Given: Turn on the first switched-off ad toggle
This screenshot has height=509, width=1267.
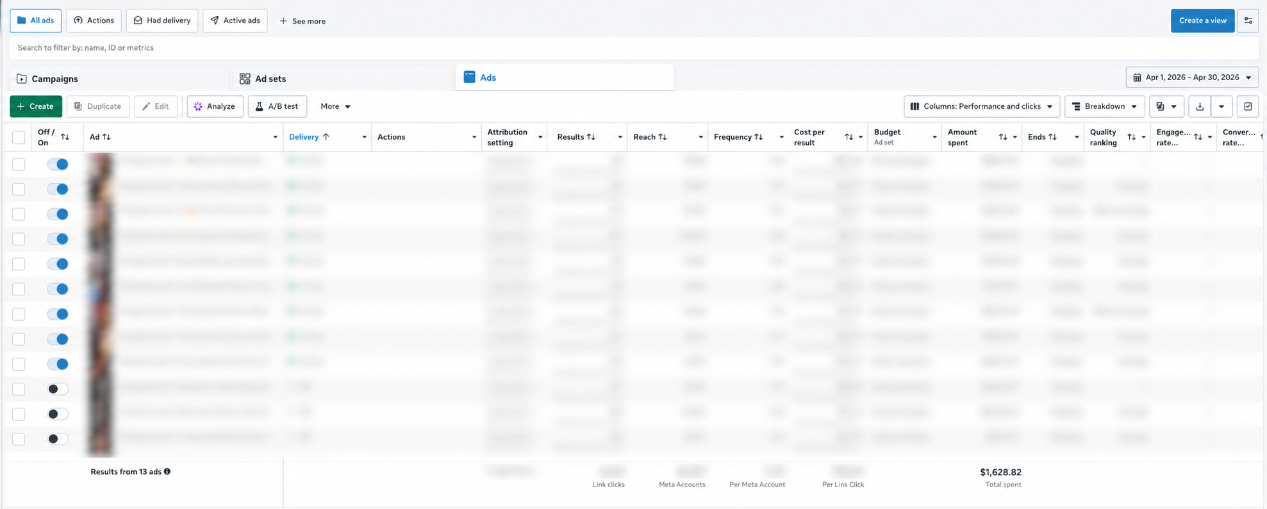Looking at the screenshot, I should [58, 389].
